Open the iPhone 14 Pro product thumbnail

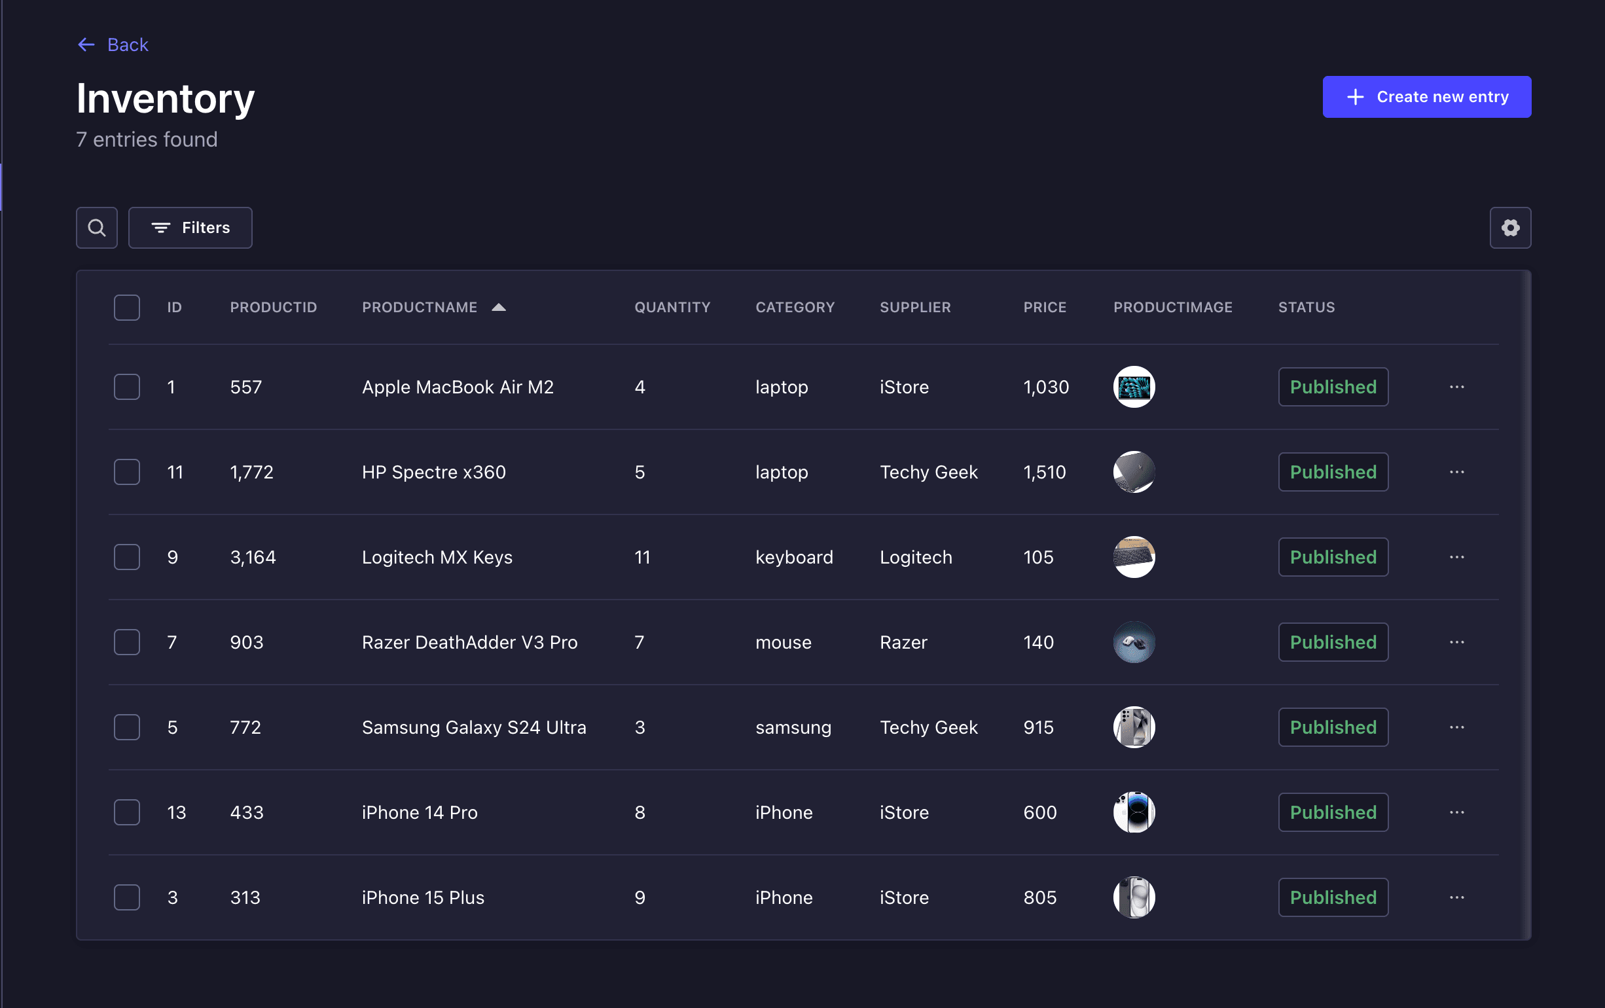click(1134, 812)
